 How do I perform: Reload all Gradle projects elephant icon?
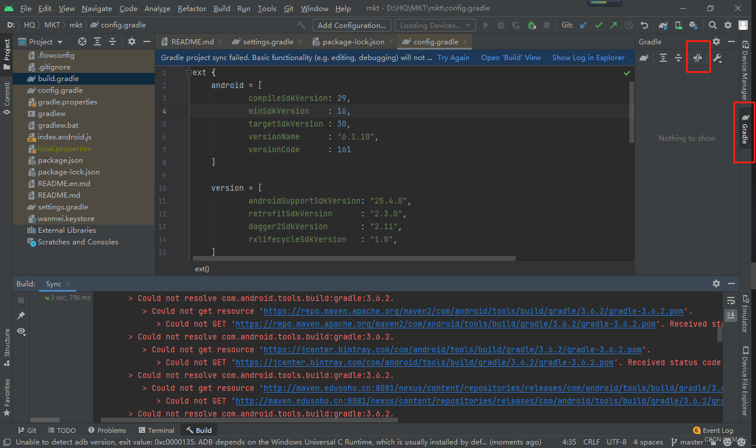click(x=644, y=58)
